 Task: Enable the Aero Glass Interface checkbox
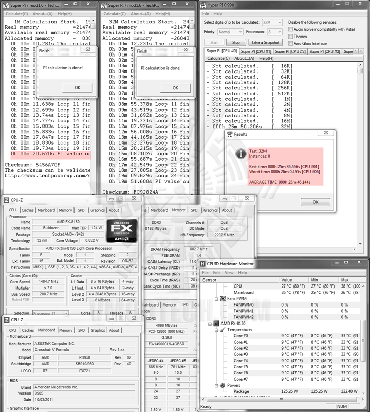click(290, 43)
